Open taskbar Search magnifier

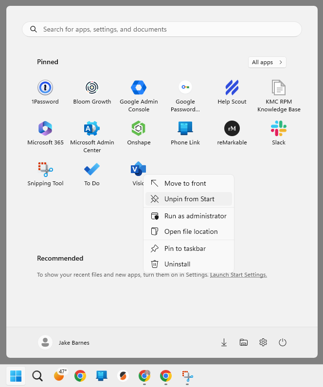[37, 376]
